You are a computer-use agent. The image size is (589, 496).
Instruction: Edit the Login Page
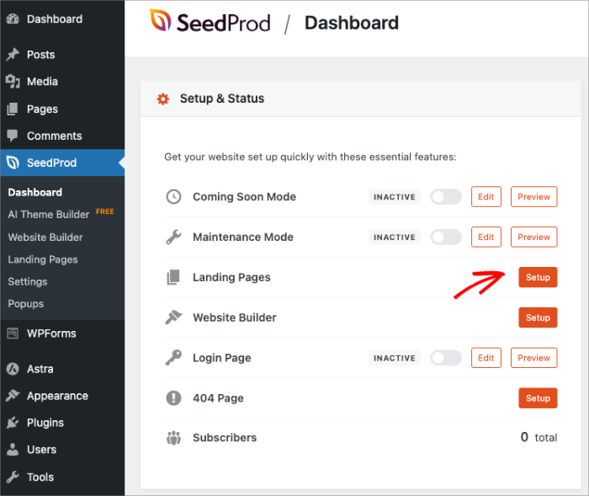tap(486, 358)
